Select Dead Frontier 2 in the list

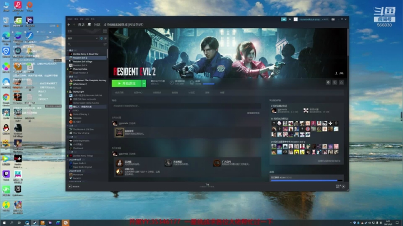point(81,73)
